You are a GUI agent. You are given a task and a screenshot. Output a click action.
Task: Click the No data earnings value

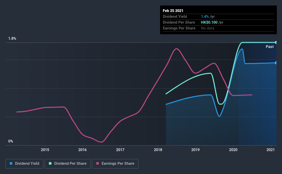(x=207, y=28)
